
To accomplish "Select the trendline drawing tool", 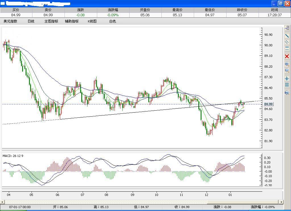I will tap(287, 35).
